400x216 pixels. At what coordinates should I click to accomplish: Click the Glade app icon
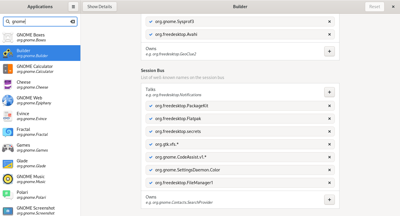click(8, 163)
